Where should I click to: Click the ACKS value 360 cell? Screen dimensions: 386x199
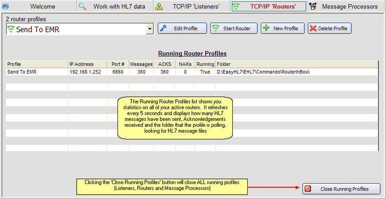164,72
